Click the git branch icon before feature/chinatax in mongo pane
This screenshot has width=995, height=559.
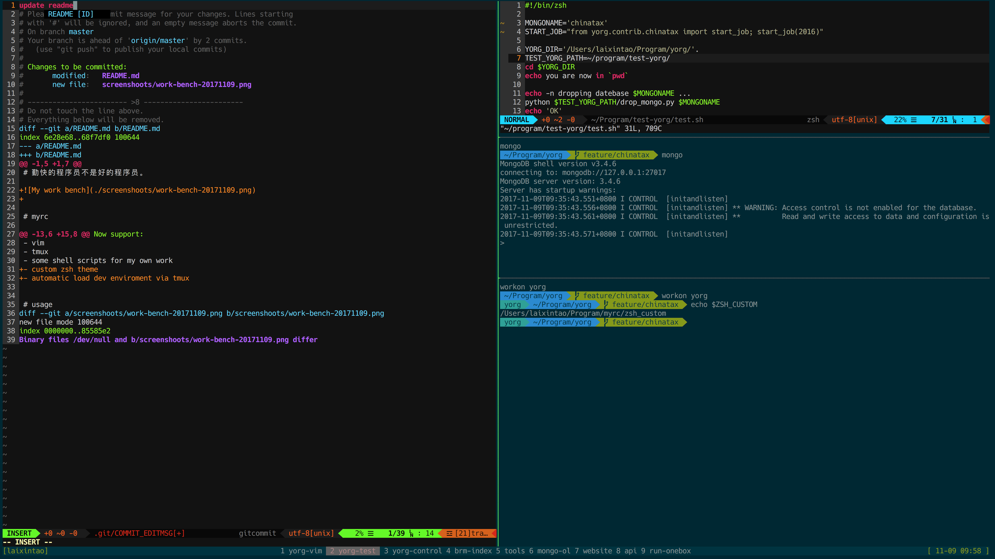click(x=577, y=155)
